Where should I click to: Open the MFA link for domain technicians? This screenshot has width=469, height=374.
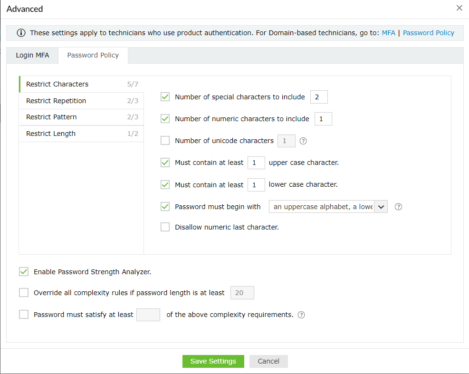tap(388, 33)
